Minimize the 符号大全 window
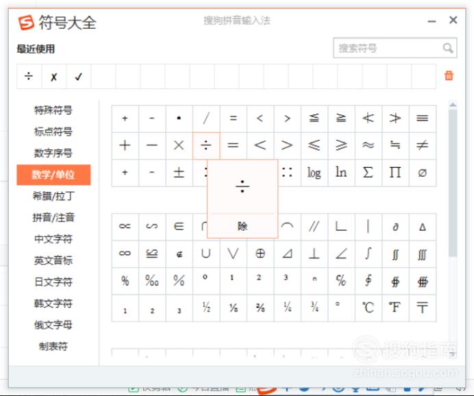The image size is (474, 396). (x=432, y=21)
